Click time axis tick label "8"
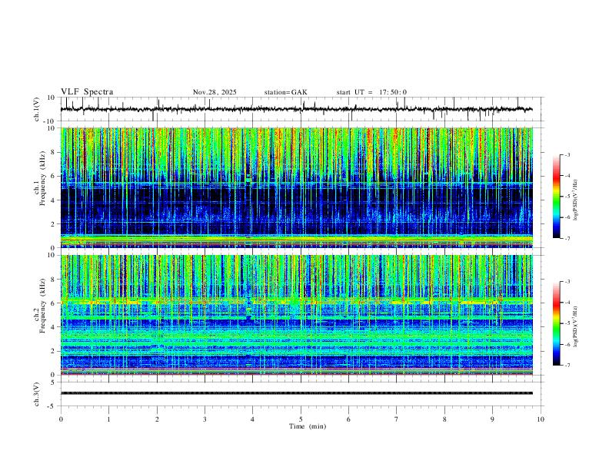Screen dimensions: 609x470 click(x=444, y=419)
